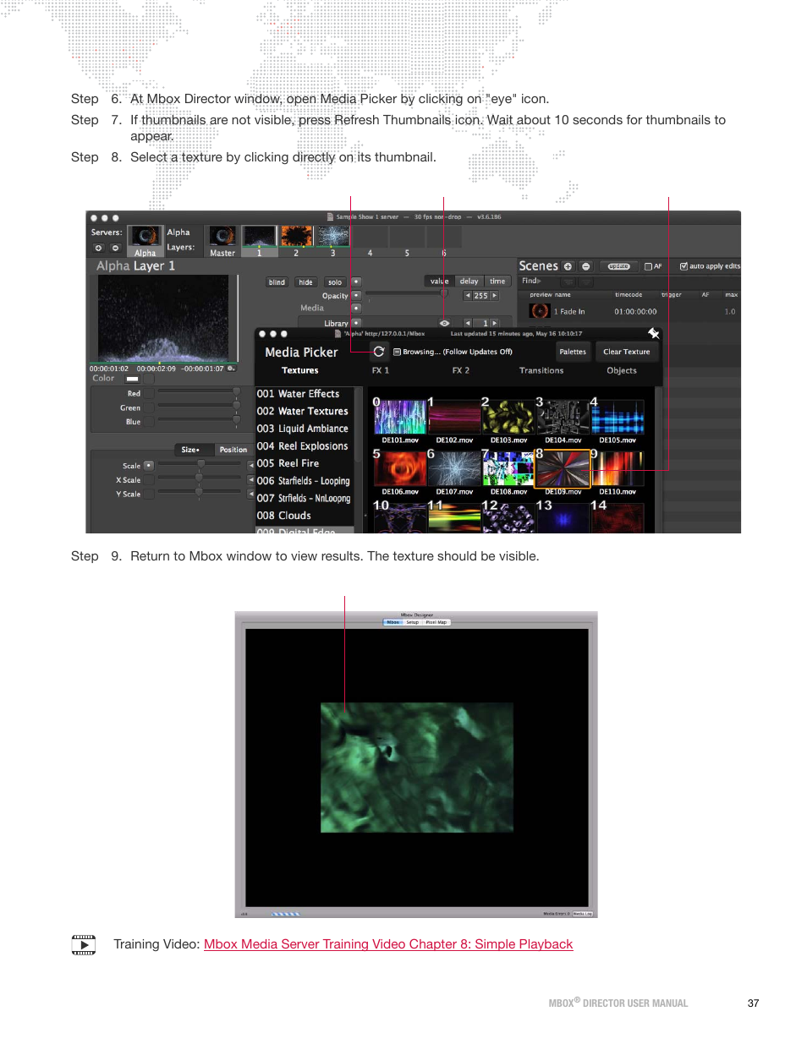Click the arrow at the Y Scale slider end
This screenshot has width=807, height=1044.
point(250,494)
